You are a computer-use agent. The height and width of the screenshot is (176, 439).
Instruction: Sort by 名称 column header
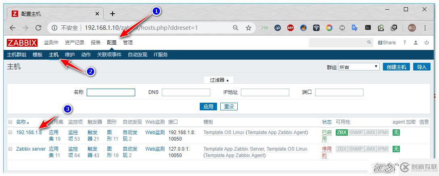click(x=23, y=122)
